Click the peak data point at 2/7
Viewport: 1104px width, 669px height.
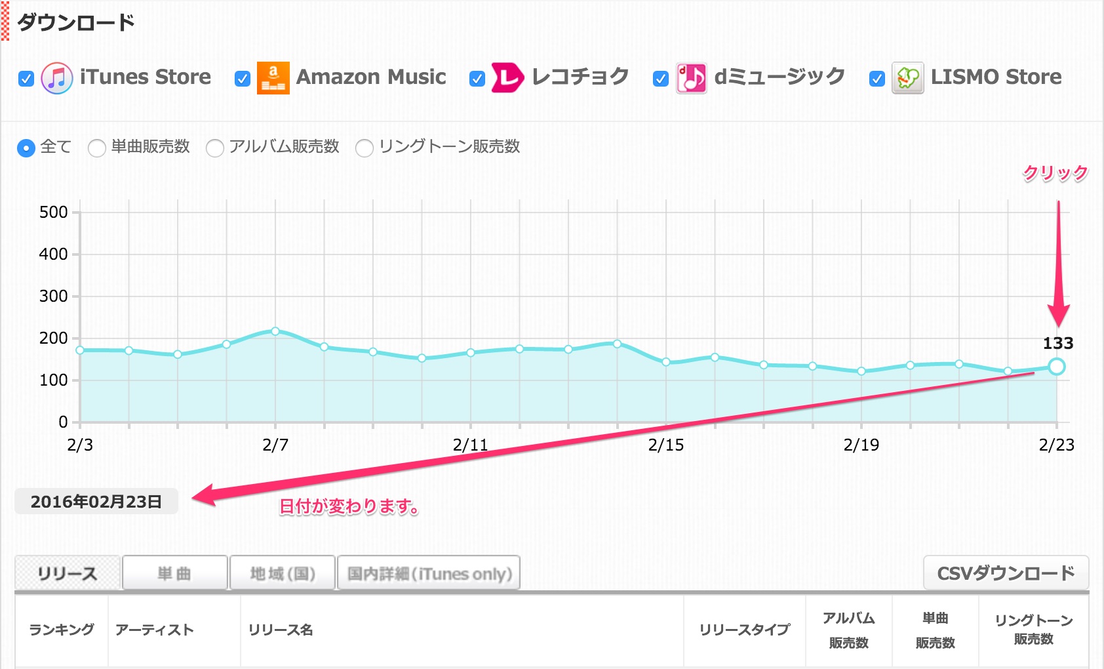point(275,331)
